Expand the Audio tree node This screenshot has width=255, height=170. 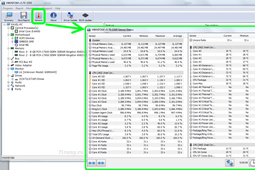[x=8, y=82]
